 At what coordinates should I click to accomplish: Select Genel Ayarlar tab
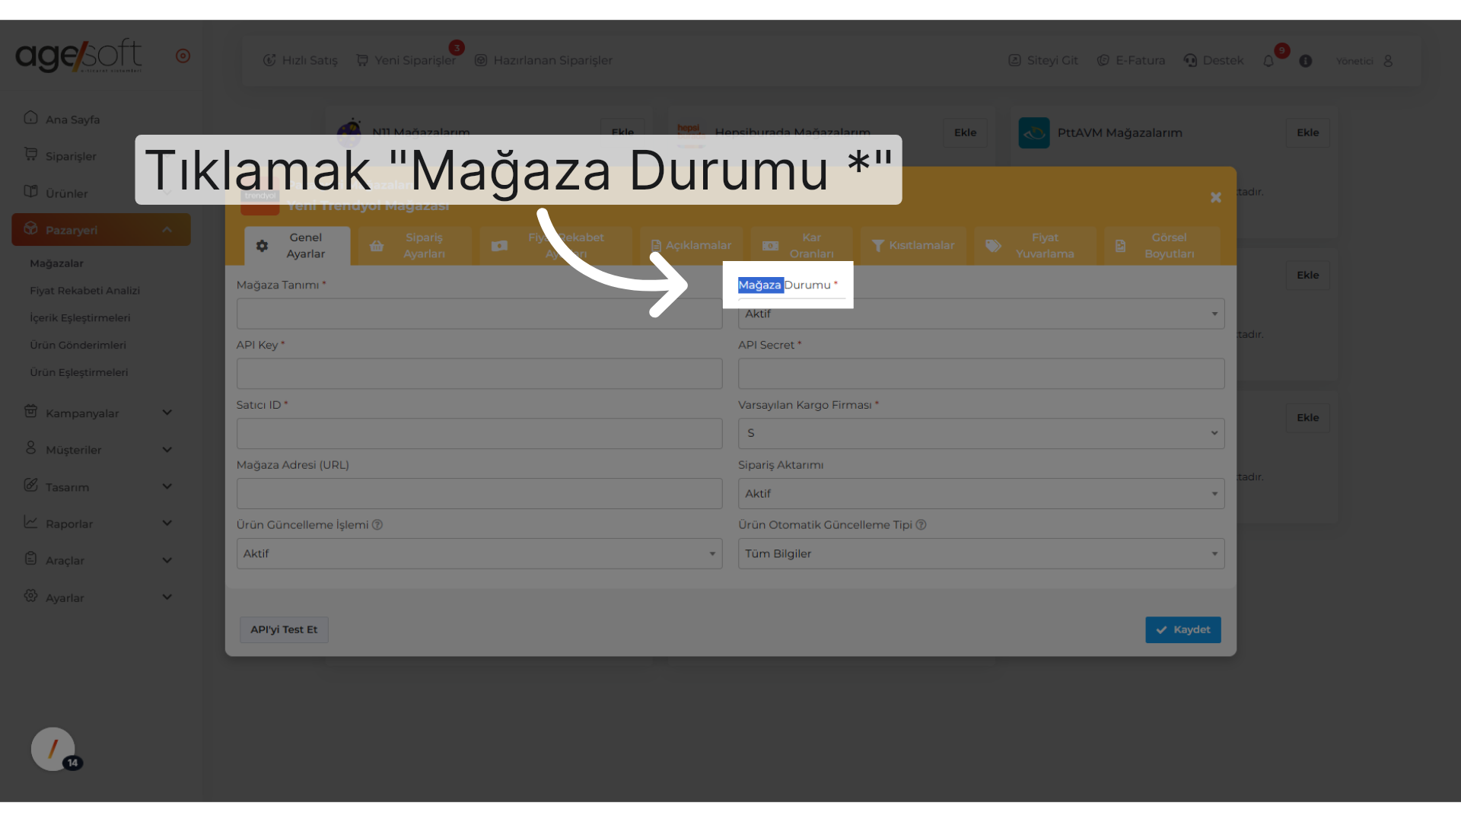click(297, 245)
